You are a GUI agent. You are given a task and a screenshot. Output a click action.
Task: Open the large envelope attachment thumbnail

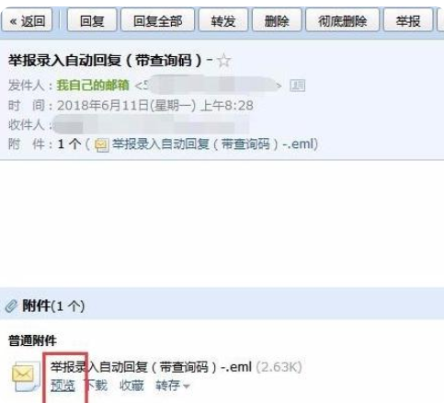[x=26, y=376]
